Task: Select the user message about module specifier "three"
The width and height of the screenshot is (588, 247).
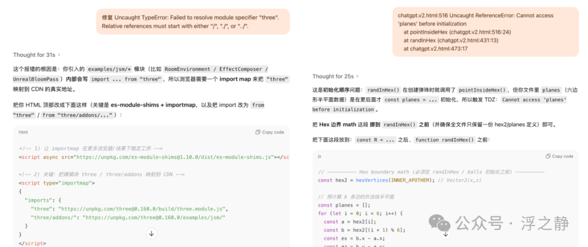Action: coord(193,22)
